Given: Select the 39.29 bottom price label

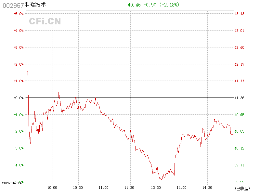Looking at the screenshot, I should click(x=240, y=182).
